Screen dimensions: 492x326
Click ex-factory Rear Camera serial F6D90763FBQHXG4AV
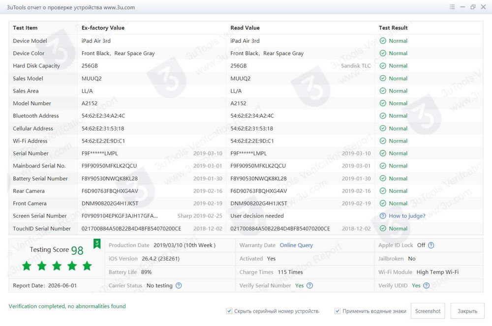110,191
